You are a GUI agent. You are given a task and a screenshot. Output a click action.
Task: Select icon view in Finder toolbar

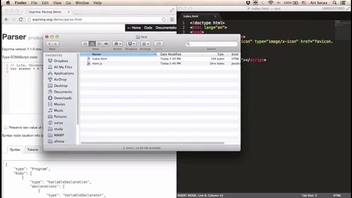[x=85, y=44]
